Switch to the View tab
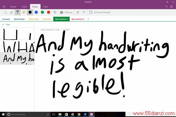This screenshot has height=117, width=176. point(45,7)
